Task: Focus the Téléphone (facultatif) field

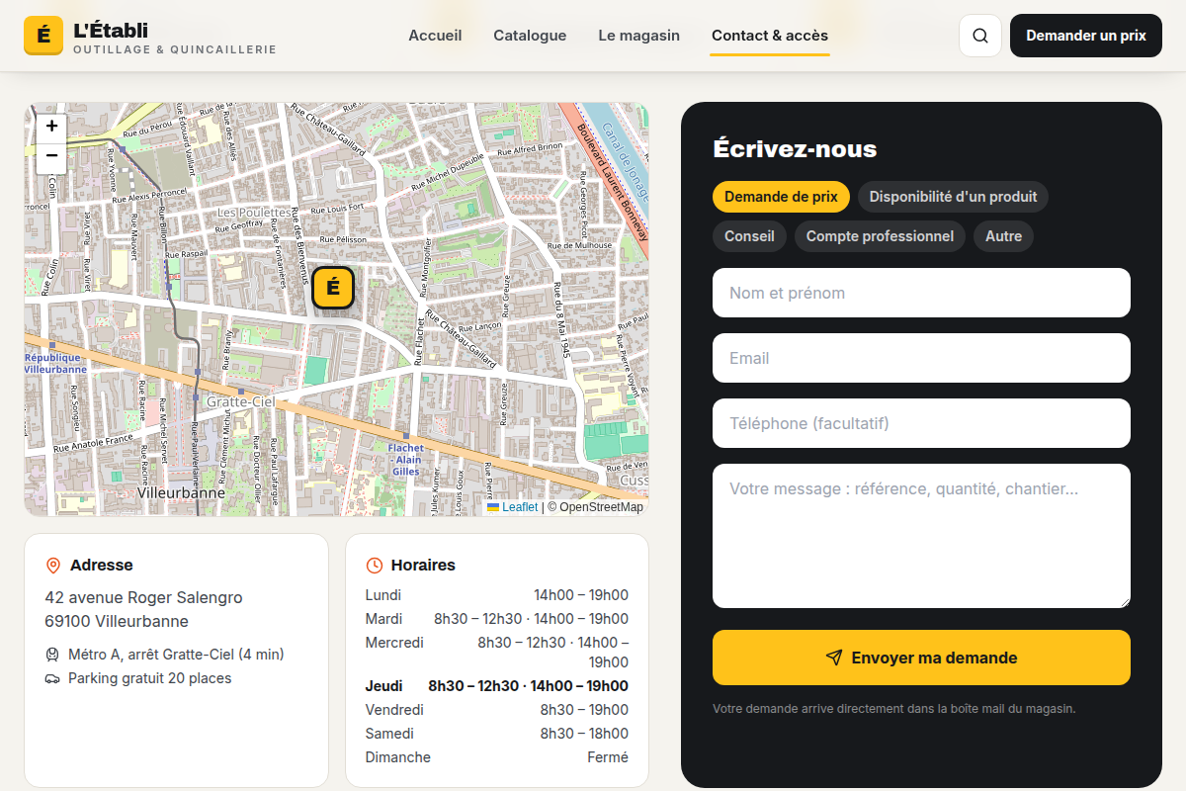Action: tap(921, 423)
